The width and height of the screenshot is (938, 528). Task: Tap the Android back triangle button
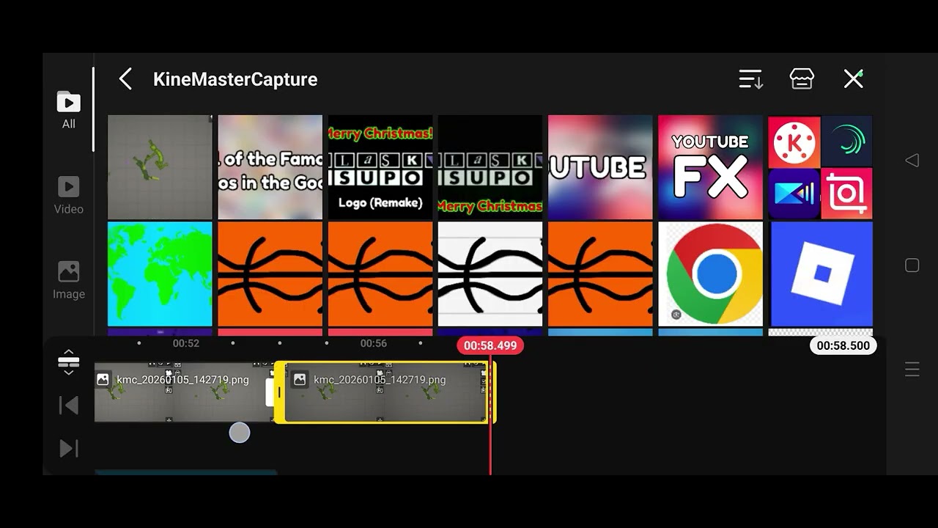(x=912, y=160)
